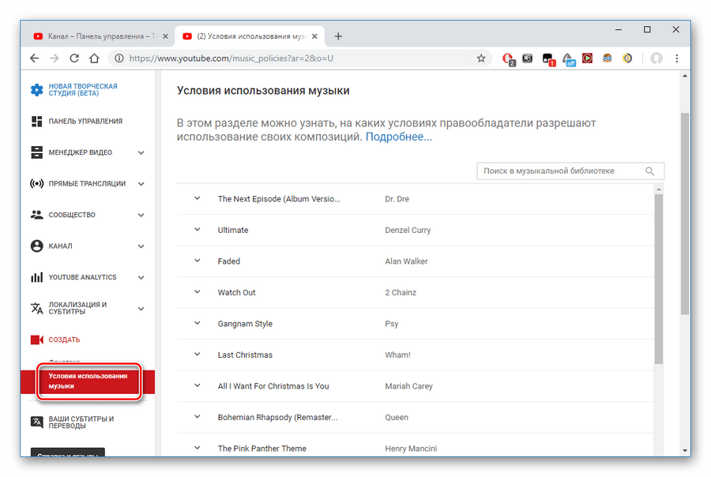Switch to the Канал – Панель управления tab
The width and height of the screenshot is (711, 477).
(95, 36)
